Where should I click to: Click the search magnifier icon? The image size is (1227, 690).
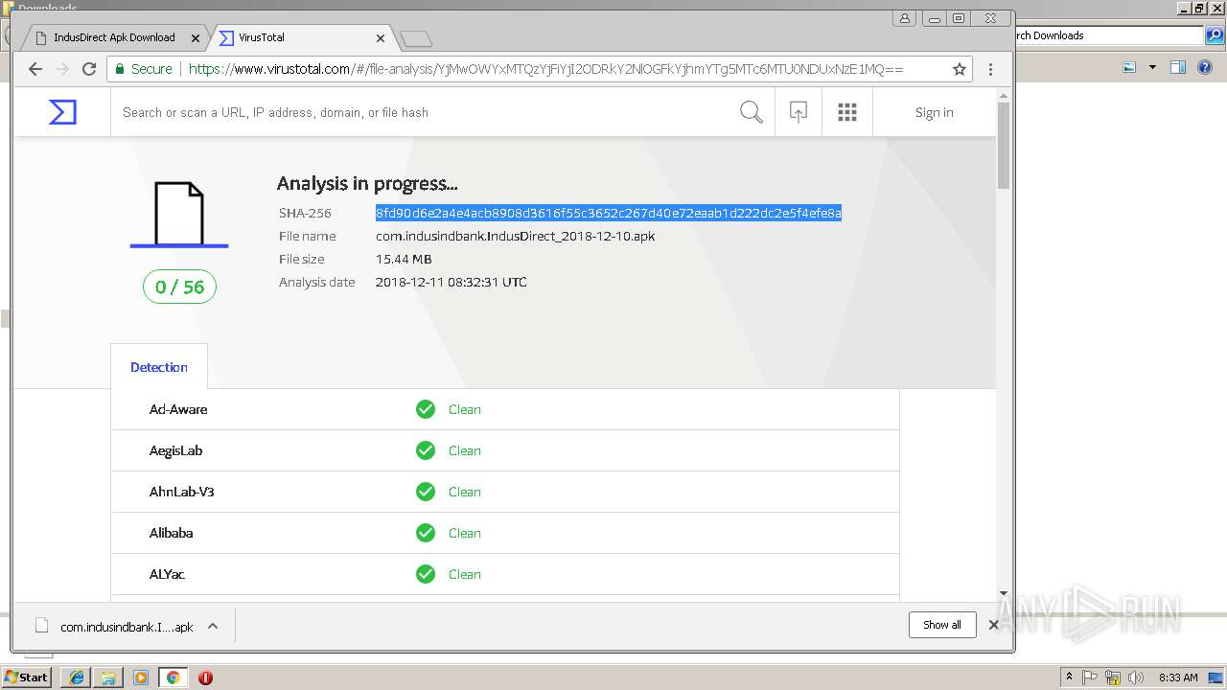click(752, 112)
